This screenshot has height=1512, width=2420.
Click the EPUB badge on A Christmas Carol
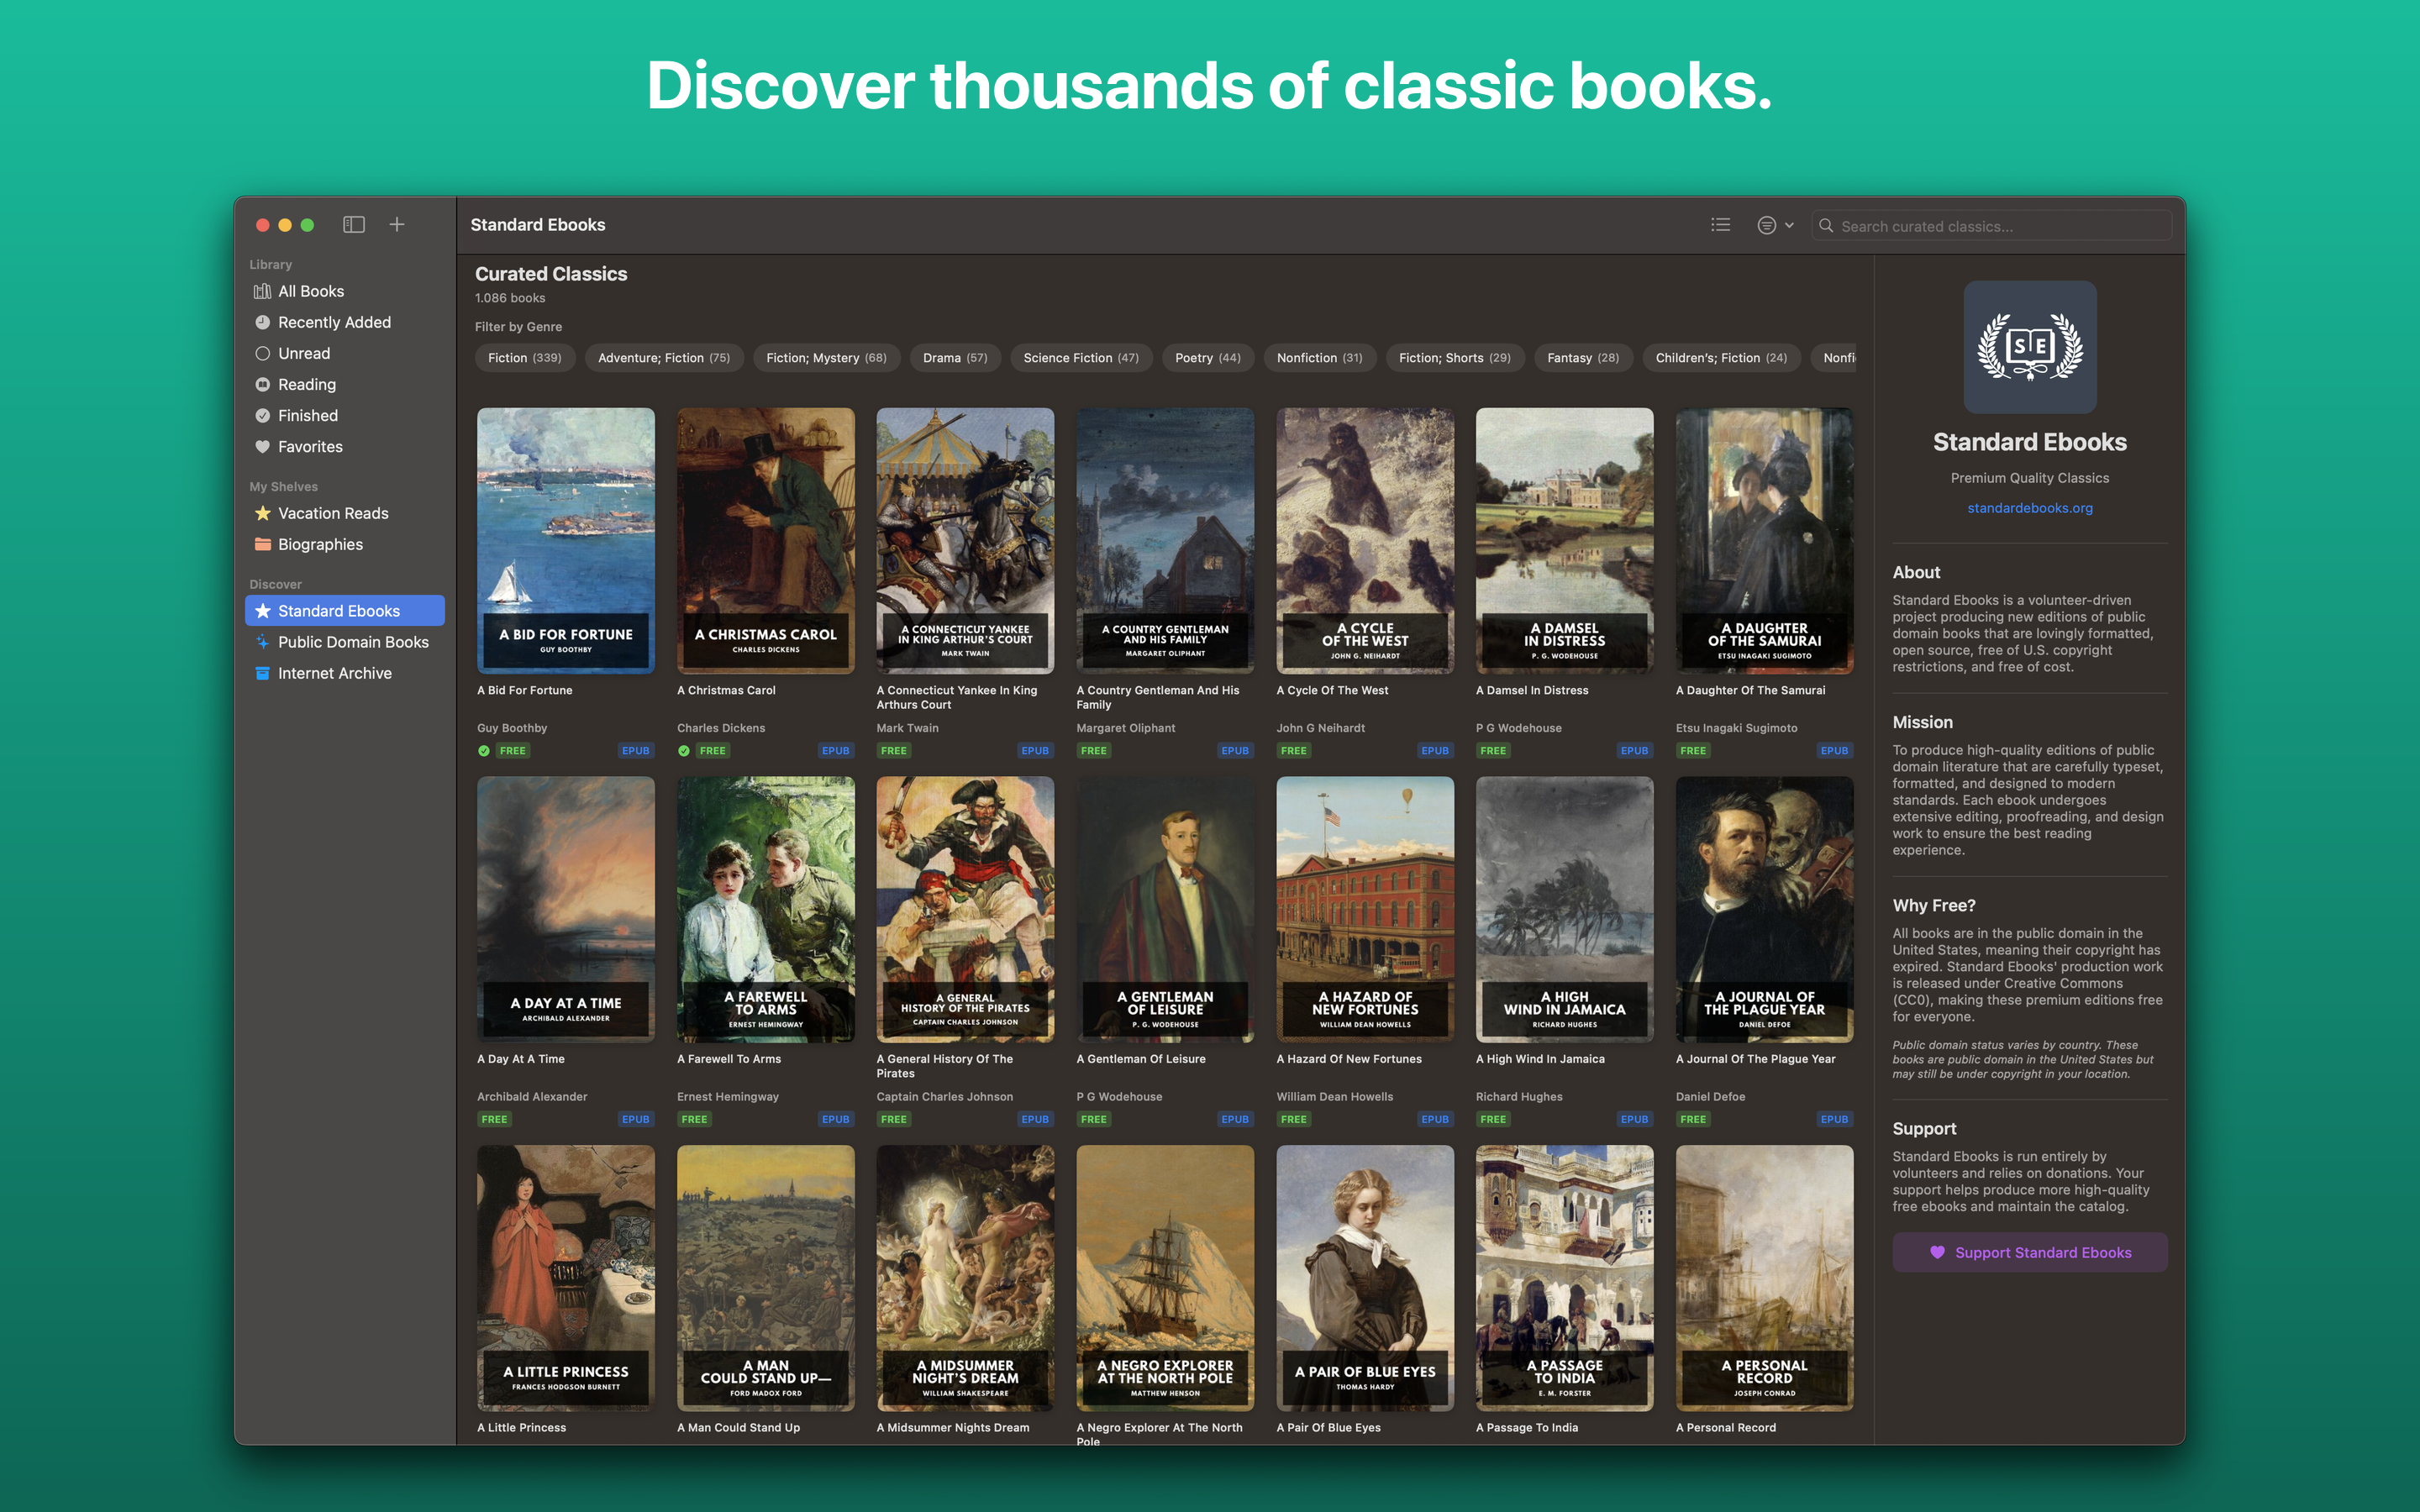pyautogui.click(x=836, y=750)
